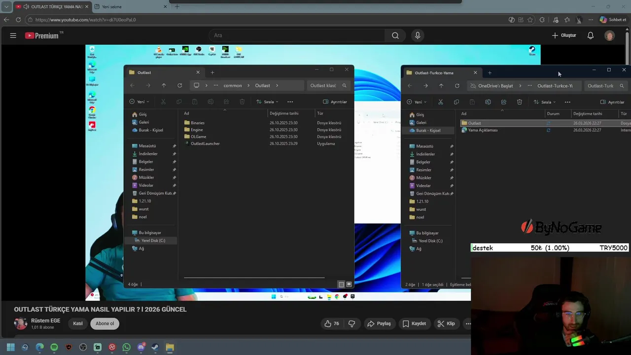The height and width of the screenshot is (355, 631).
Task: Open Sırala sort dropdown in Outlast-Turkce-Yama window
Action: tap(545, 102)
